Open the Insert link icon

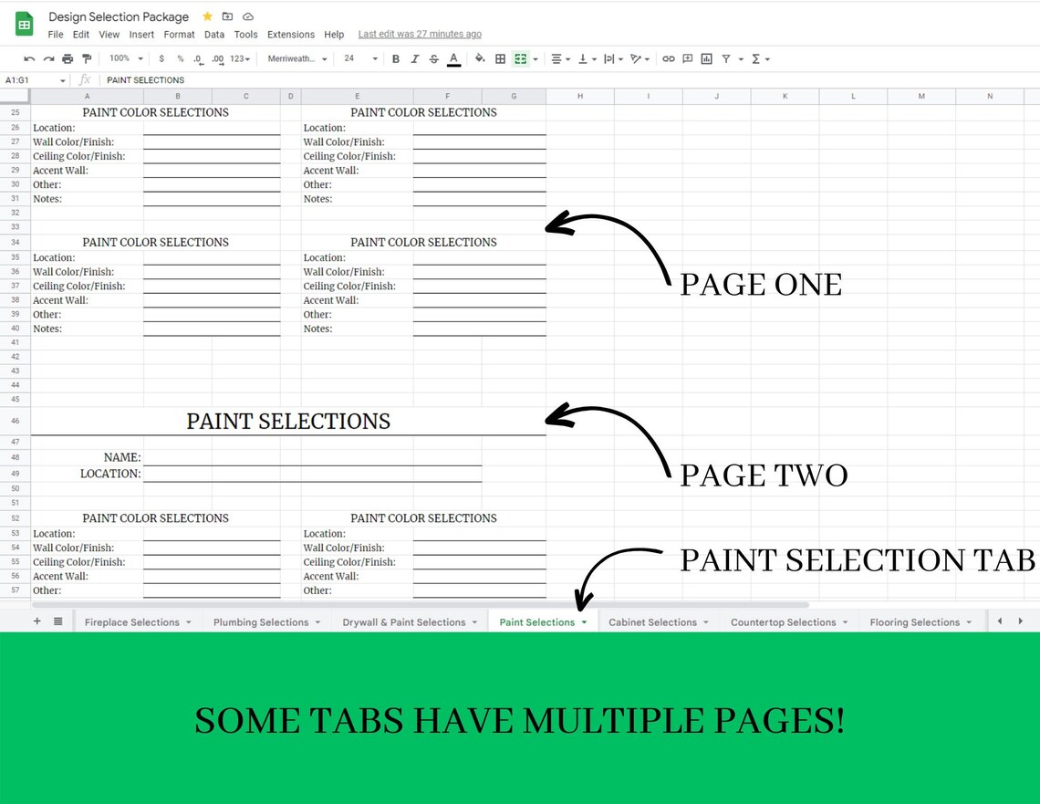point(669,58)
